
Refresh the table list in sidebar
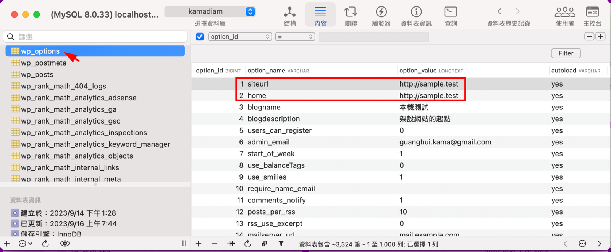coord(45,244)
